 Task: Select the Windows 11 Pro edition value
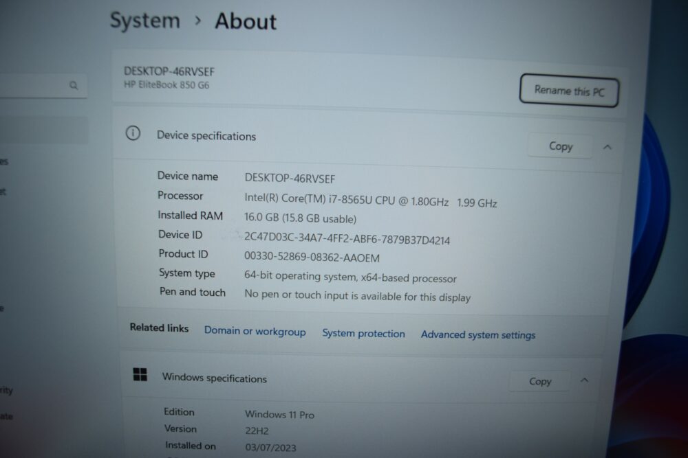pos(279,414)
